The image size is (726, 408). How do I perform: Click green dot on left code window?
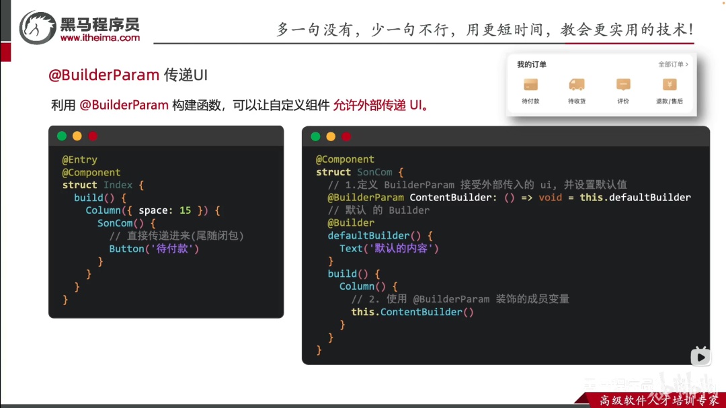62,136
